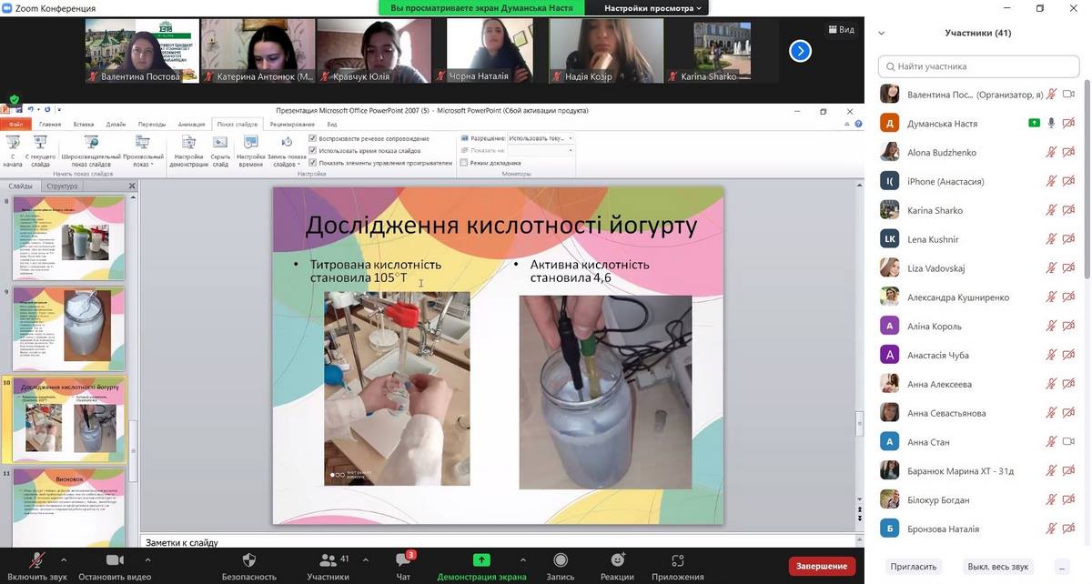The width and height of the screenshot is (1092, 584).
Task: Collapse the Участники panel chevron
Action: (x=881, y=34)
